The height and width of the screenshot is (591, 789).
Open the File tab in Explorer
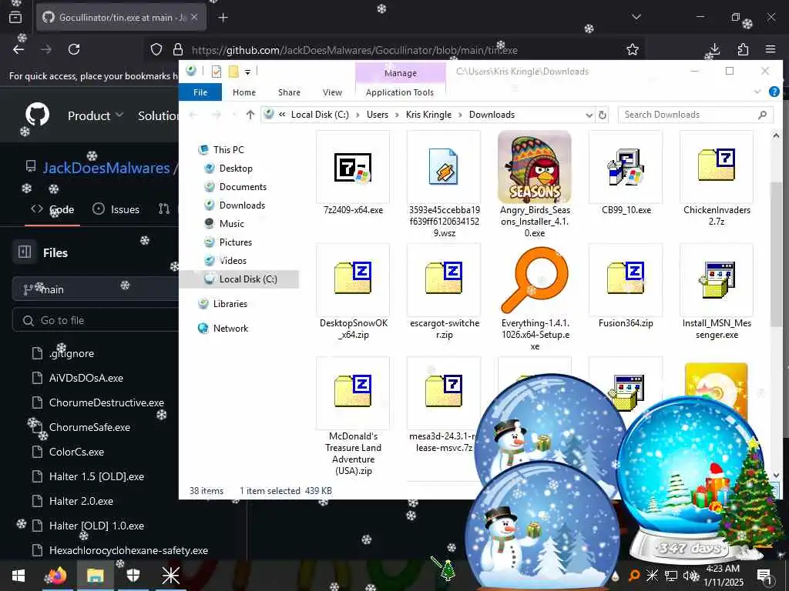point(200,92)
